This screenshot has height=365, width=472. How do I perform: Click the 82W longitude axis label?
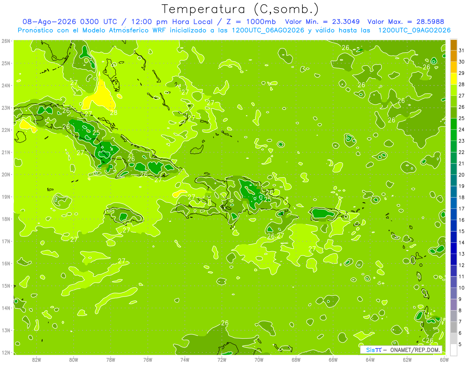[36, 359]
